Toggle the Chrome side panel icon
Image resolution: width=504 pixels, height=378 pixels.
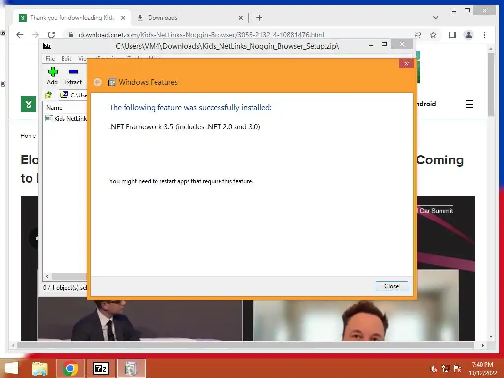[453, 35]
